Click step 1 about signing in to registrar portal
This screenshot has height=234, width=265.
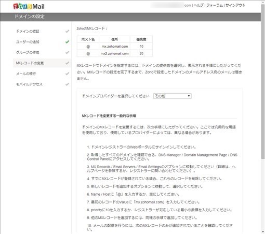141,147
